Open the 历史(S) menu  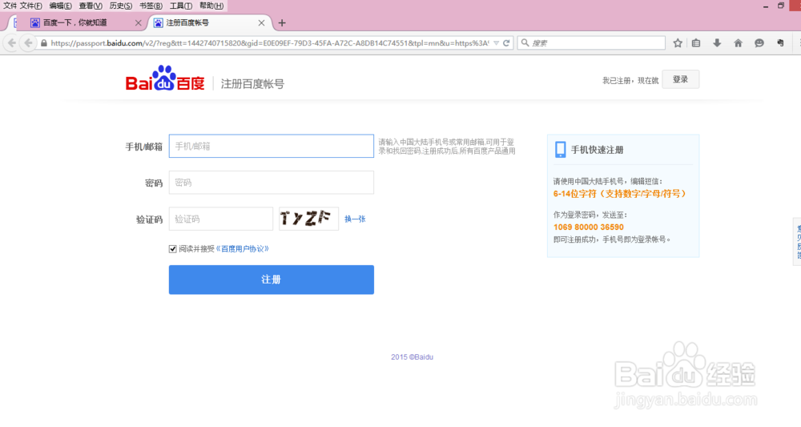(x=121, y=6)
